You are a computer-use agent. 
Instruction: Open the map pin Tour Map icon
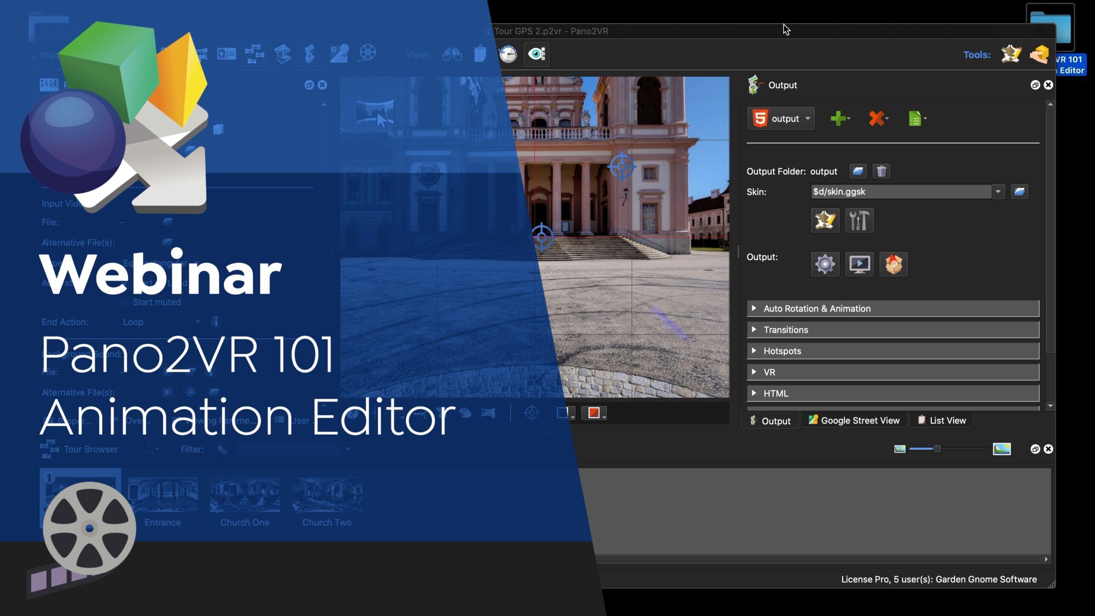(x=283, y=54)
